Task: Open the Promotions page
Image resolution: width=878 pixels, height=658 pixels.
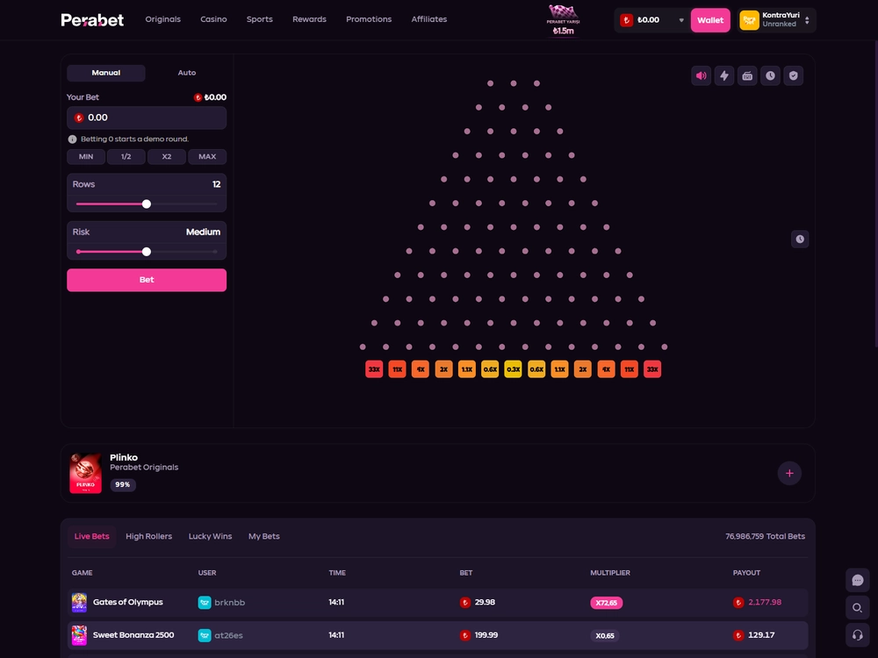Action: click(x=369, y=19)
